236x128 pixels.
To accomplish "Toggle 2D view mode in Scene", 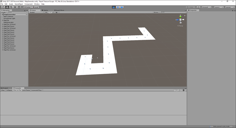I will click(x=46, y=12).
